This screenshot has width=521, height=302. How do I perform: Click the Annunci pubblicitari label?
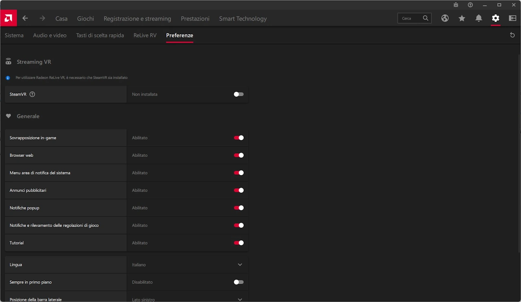coord(28,190)
